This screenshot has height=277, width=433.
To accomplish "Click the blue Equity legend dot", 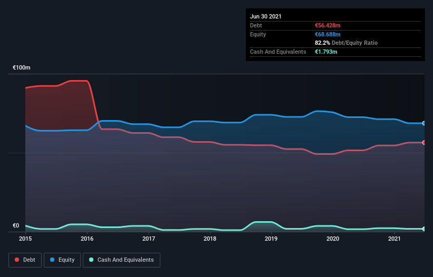I will 52,260.
